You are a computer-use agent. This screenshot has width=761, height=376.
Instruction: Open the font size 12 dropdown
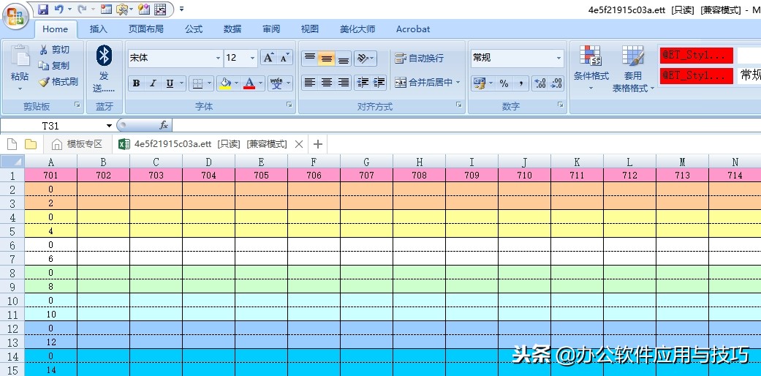(252, 59)
